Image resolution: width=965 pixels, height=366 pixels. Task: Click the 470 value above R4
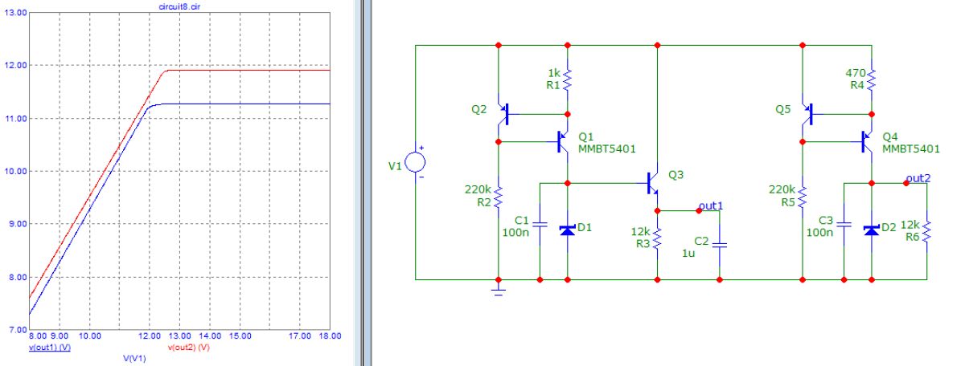[x=854, y=72]
